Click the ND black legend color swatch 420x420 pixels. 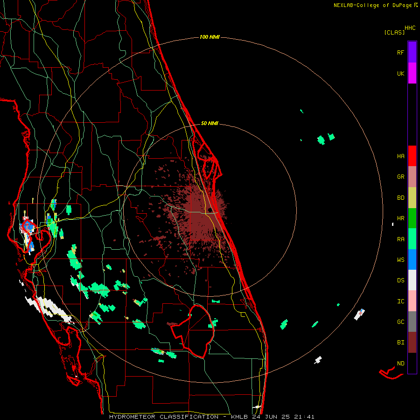click(x=412, y=363)
